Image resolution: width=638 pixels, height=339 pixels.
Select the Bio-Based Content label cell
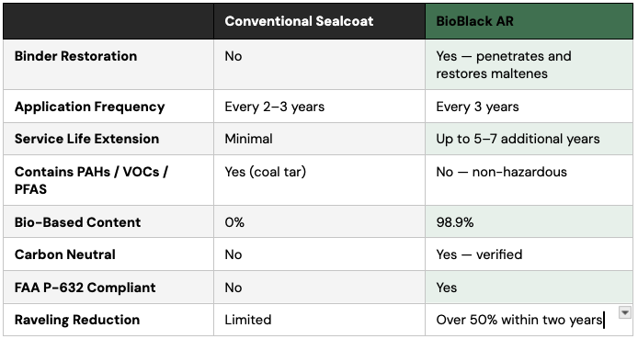(x=108, y=222)
